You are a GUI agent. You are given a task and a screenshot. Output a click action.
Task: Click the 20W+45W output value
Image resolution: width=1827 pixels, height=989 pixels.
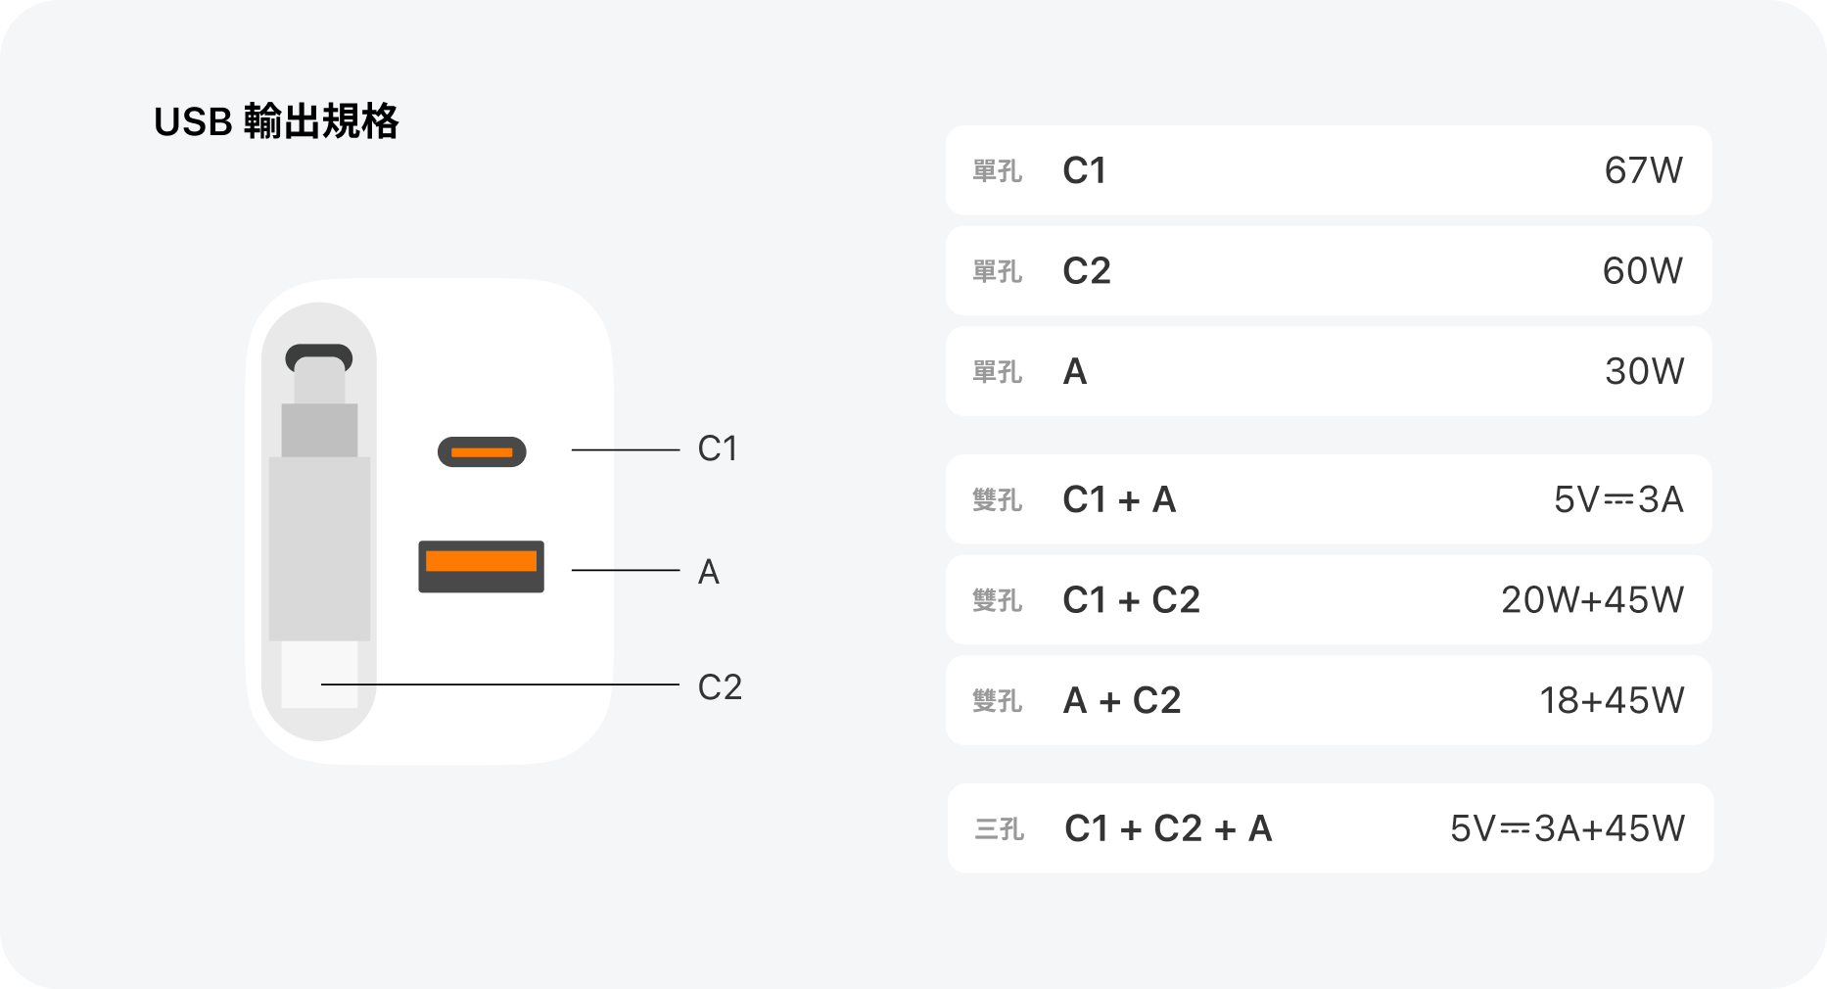(1592, 600)
